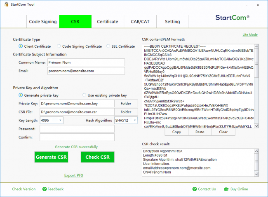This screenshot has height=197, width=268.
Task: Click the Common Name input field
Action: (x=86, y=63)
